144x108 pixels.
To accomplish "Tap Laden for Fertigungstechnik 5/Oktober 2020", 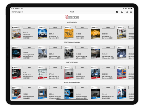I will (x=82, y=47).
